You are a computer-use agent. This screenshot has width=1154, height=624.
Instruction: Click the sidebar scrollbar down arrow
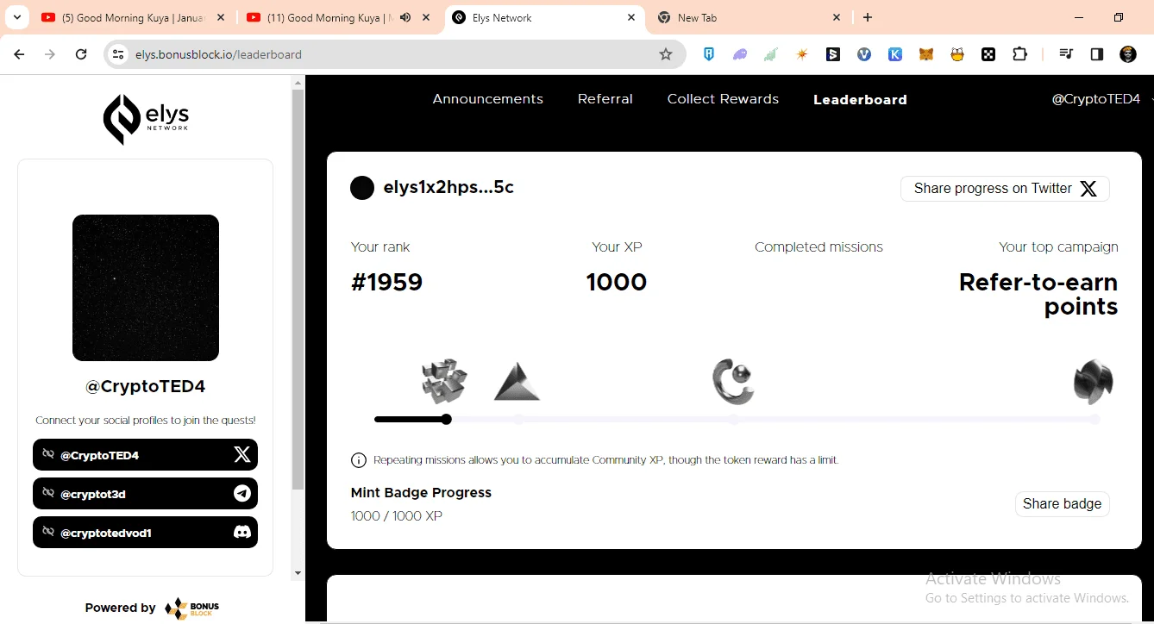pyautogui.click(x=298, y=573)
